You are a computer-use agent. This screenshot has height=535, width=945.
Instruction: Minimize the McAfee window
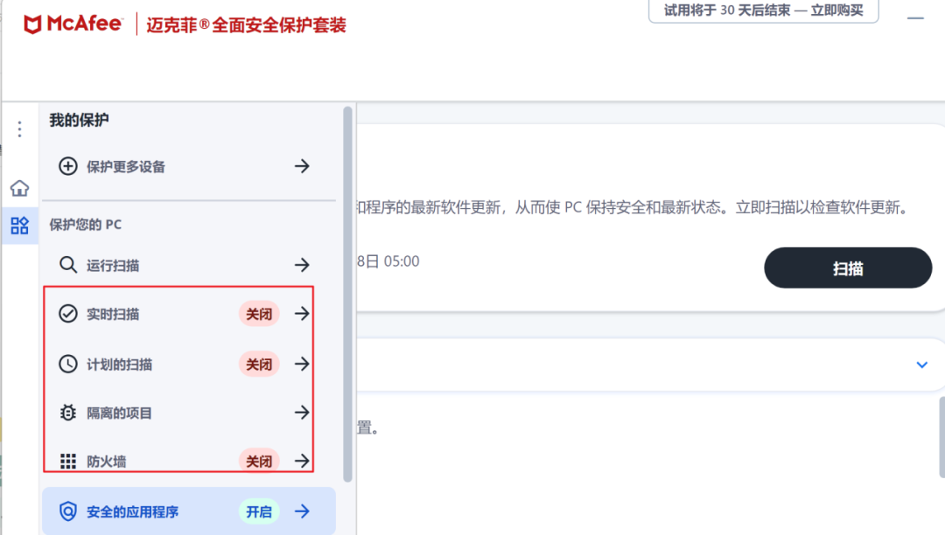[915, 18]
